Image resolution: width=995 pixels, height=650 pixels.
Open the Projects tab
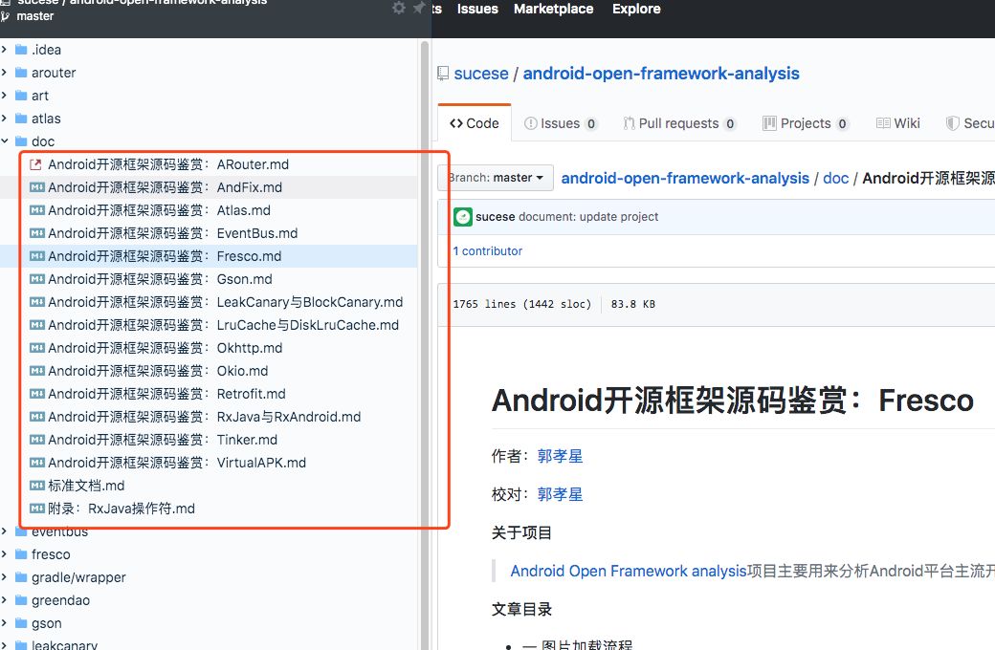[x=806, y=123]
